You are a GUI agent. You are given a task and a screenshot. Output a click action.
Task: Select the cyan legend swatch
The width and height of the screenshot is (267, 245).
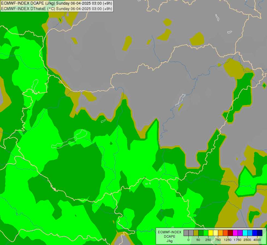245,233
